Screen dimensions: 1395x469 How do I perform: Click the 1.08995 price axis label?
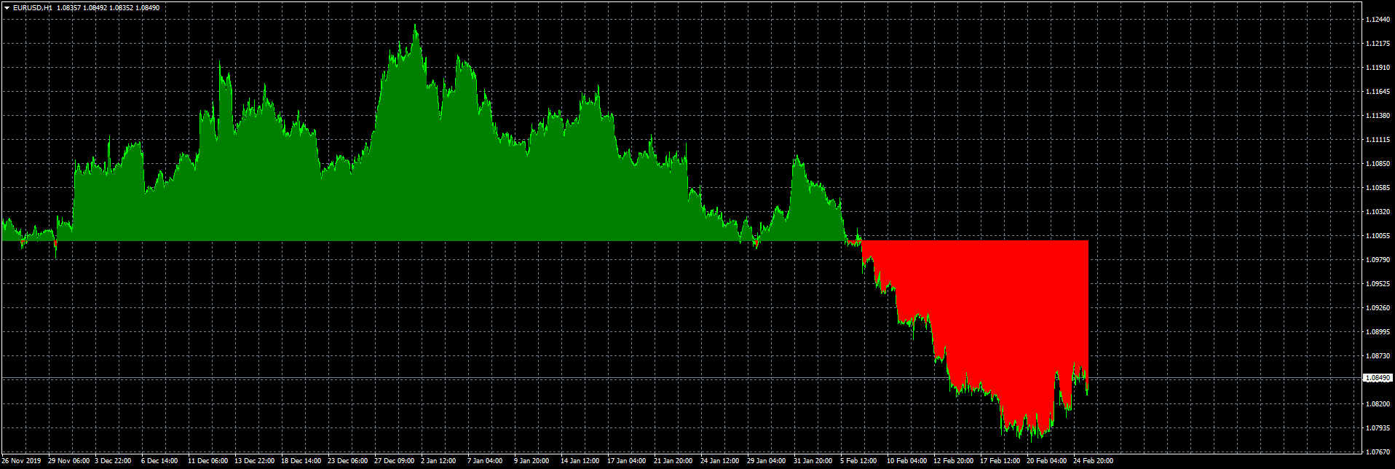(1378, 332)
